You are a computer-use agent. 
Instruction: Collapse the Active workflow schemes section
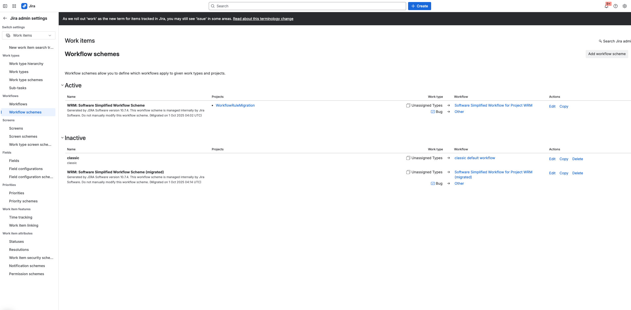(x=62, y=85)
